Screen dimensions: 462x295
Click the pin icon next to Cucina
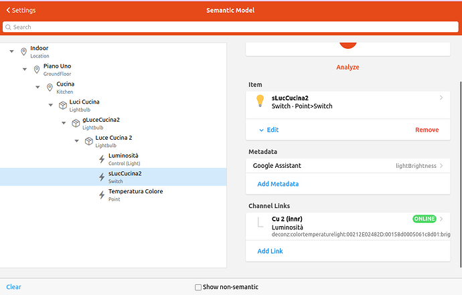click(x=50, y=88)
